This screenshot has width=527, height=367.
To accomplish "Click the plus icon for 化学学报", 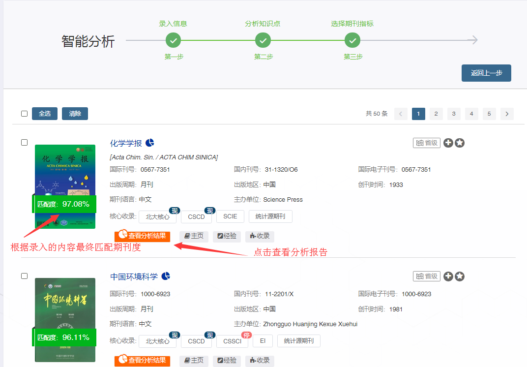I will 448,143.
